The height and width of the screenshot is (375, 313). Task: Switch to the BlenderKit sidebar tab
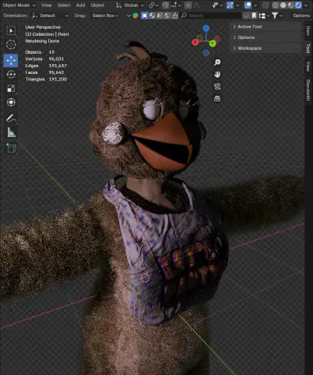coord(308,90)
